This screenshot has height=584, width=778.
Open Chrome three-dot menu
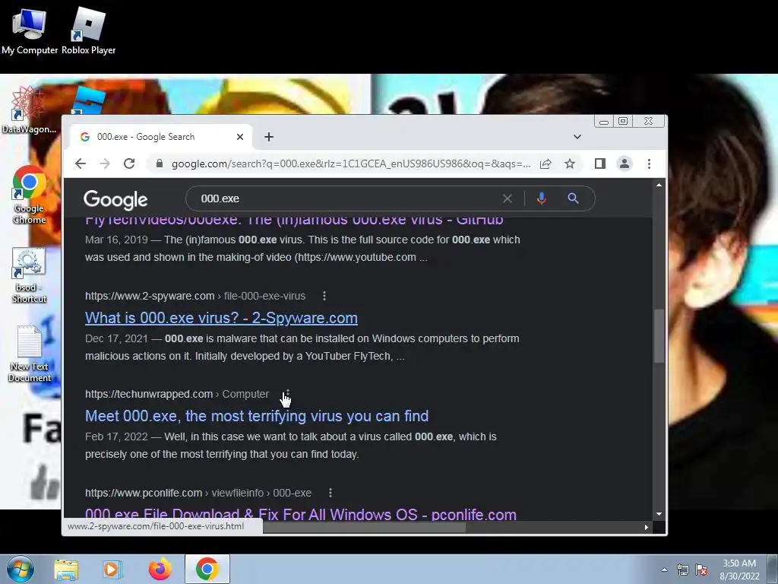(x=649, y=164)
